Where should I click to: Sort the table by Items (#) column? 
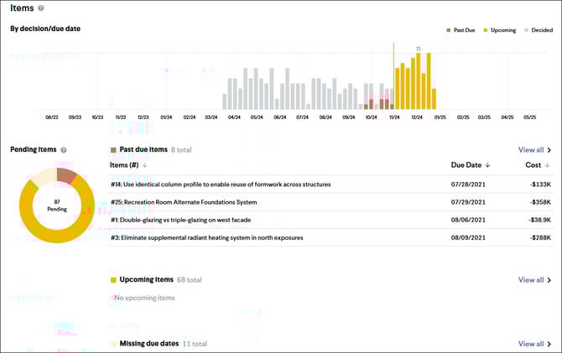click(x=130, y=165)
